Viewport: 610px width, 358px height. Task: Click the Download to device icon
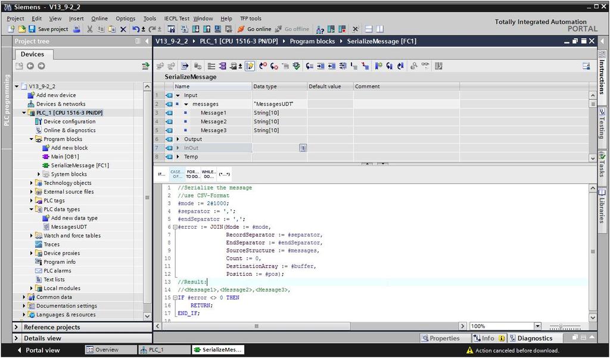click(195, 29)
